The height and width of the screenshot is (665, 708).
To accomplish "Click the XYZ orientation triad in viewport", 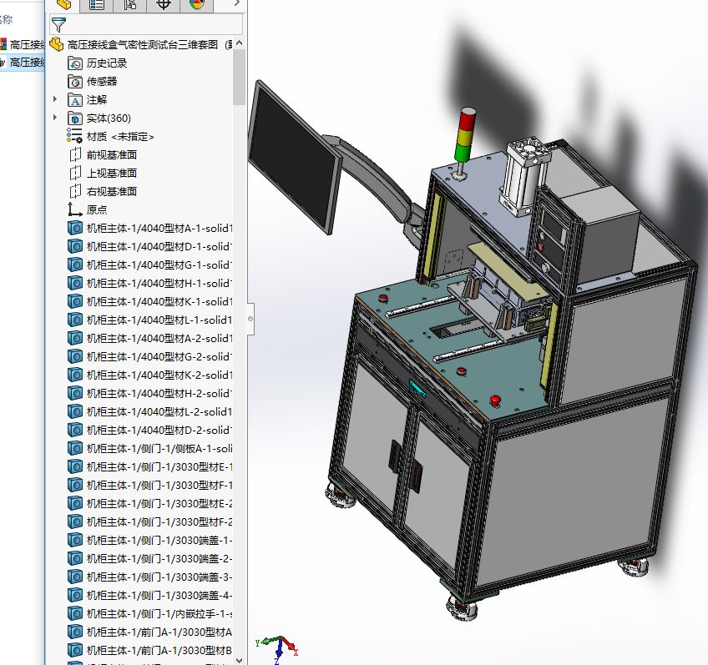I will pos(279,649).
